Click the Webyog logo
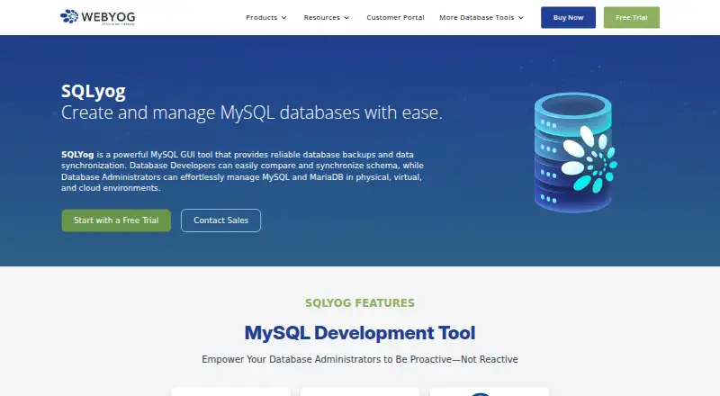 pyautogui.click(x=98, y=17)
